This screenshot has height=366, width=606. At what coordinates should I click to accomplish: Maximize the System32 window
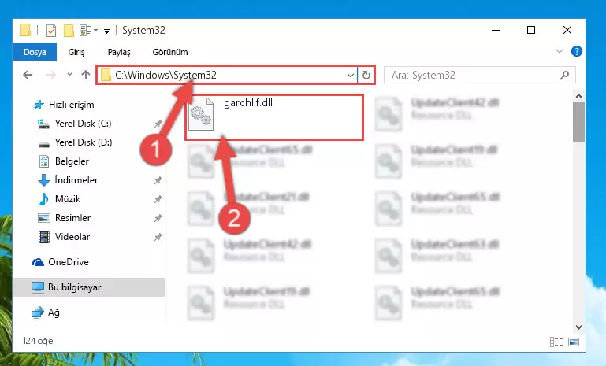click(x=531, y=30)
